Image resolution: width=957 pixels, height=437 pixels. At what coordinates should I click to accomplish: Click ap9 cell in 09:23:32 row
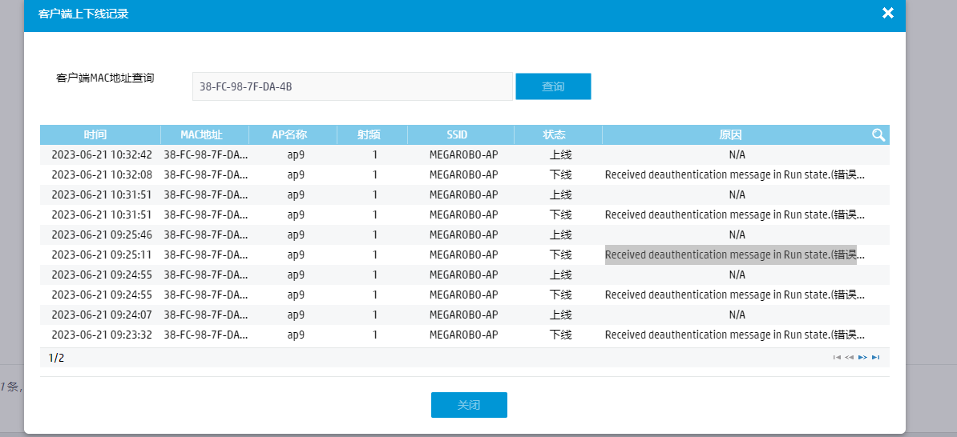coord(296,335)
